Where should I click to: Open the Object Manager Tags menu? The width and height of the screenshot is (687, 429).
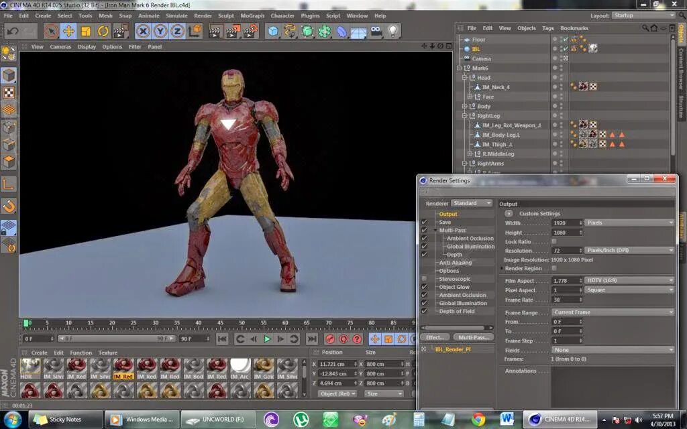(x=547, y=28)
